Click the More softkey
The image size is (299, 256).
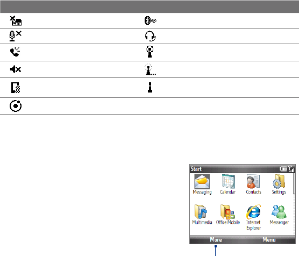pyautogui.click(x=216, y=239)
